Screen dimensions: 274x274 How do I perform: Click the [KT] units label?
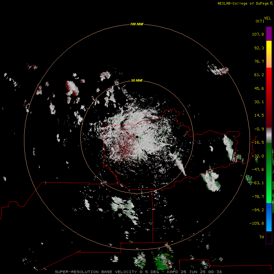point(260,21)
